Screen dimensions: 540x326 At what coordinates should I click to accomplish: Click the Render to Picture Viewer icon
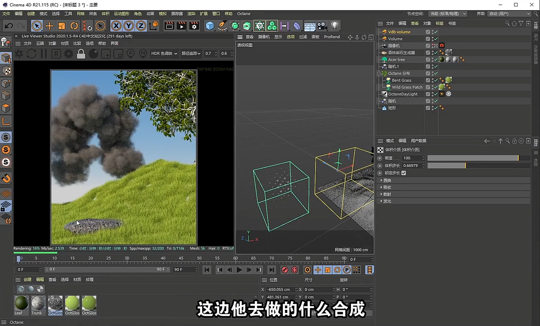[181, 26]
